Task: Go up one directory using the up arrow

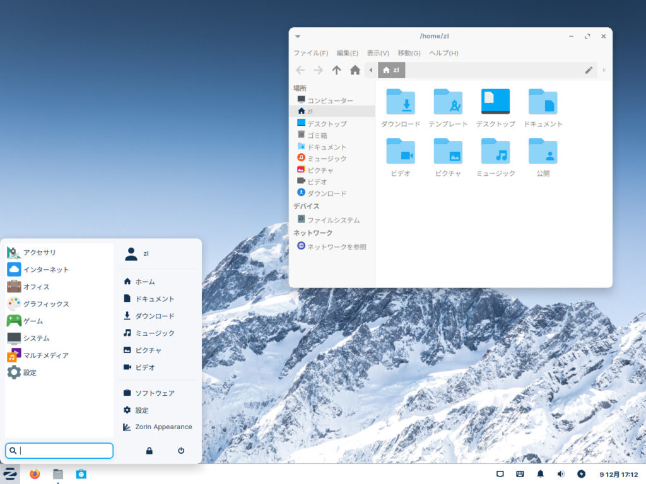Action: (x=336, y=70)
